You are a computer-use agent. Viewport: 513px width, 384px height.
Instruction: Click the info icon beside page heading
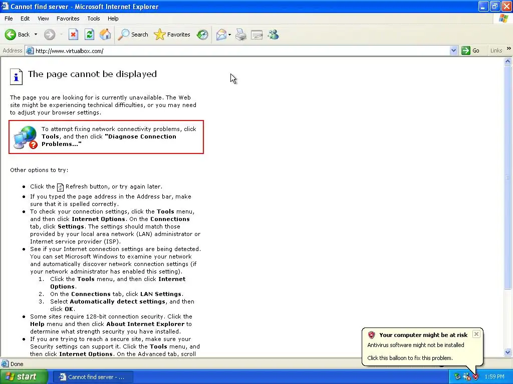[x=16, y=76]
